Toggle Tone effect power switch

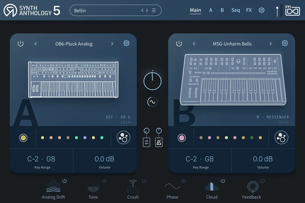(x=104, y=181)
